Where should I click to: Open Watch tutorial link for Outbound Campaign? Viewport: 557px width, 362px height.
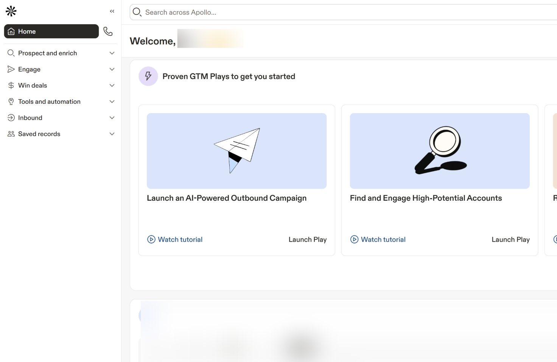click(x=180, y=239)
